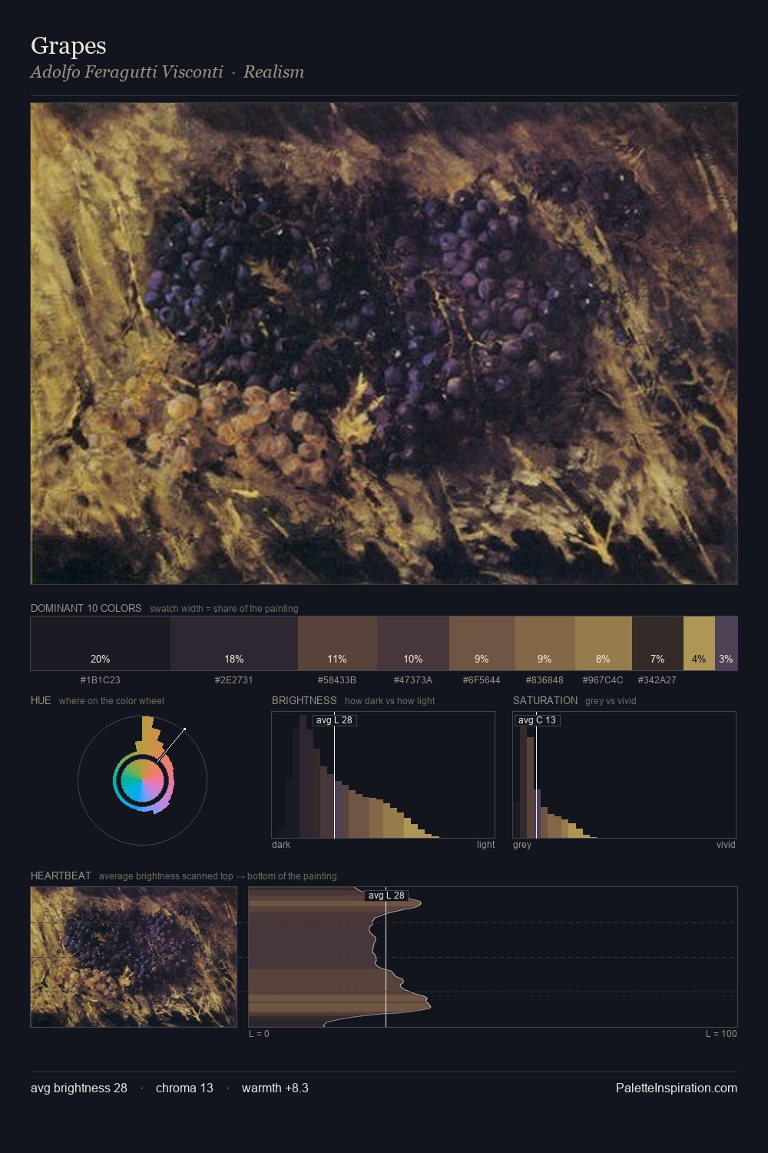
Task: Click the Heartbeat painting thumbnail
Action: pyautogui.click(x=134, y=957)
